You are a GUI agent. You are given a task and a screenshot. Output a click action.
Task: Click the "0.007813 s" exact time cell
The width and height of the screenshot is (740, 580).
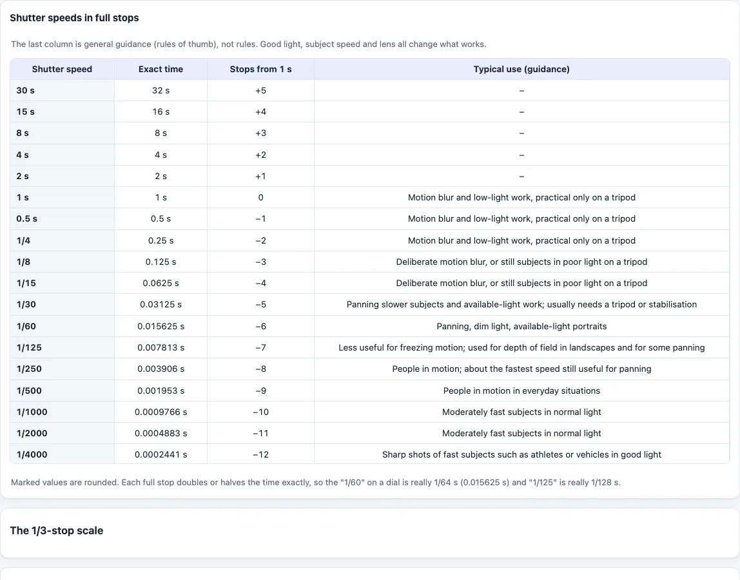(x=161, y=347)
